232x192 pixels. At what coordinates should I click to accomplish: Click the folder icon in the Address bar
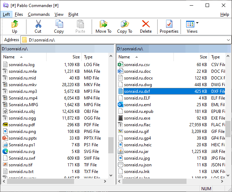pos(24,40)
